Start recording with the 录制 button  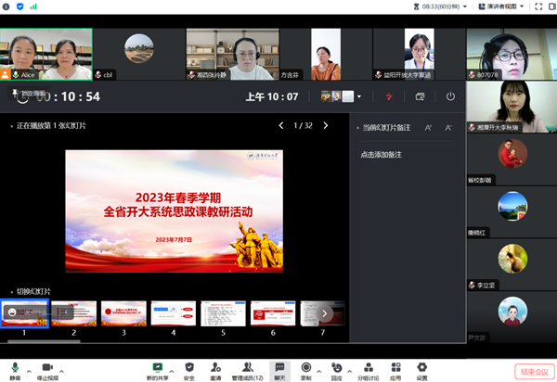(x=305, y=371)
